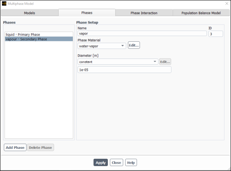Select the Phases tab
231x171 pixels.
pyautogui.click(x=87, y=13)
